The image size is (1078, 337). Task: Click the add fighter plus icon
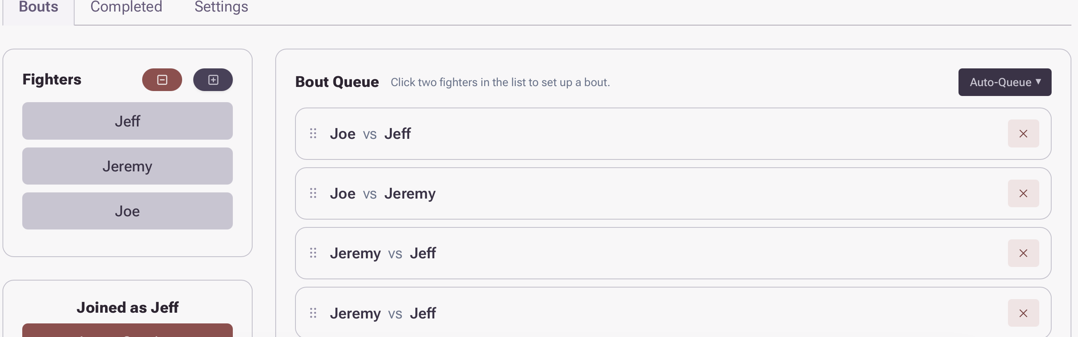click(x=213, y=80)
